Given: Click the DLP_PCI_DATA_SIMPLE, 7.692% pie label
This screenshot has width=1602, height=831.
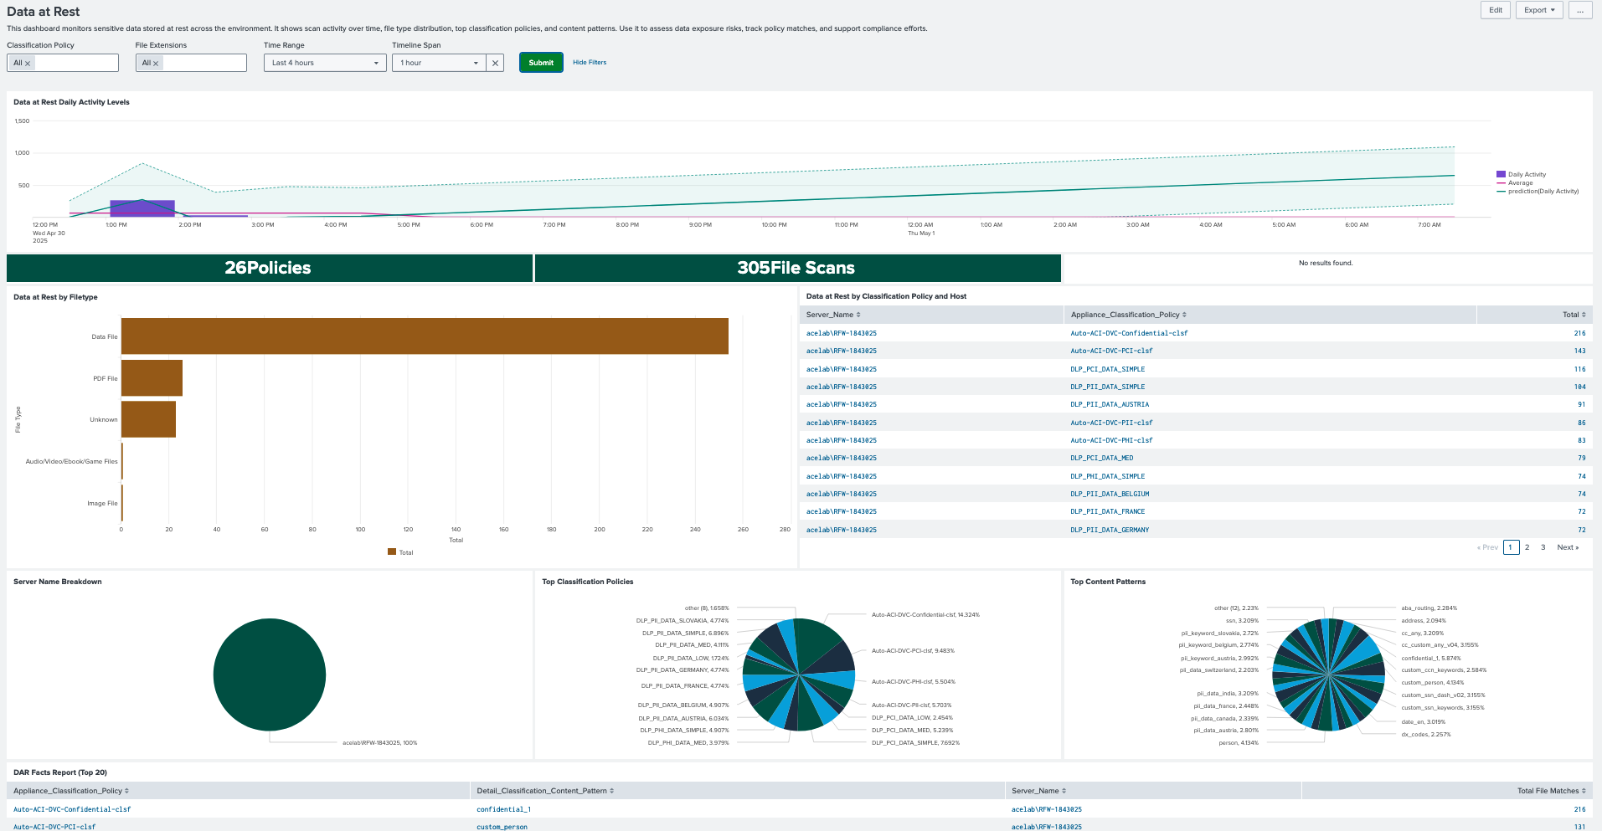Looking at the screenshot, I should click(915, 743).
